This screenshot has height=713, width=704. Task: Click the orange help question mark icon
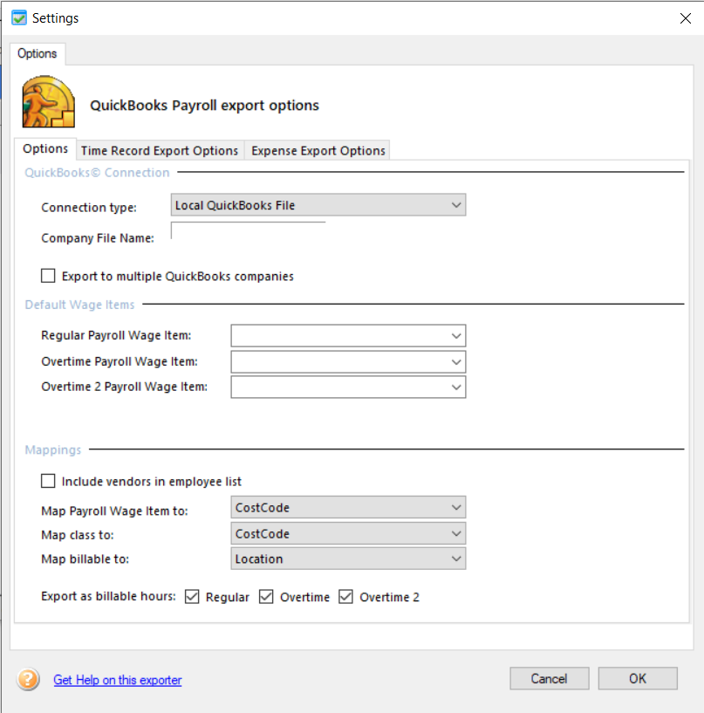click(28, 679)
